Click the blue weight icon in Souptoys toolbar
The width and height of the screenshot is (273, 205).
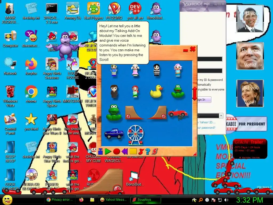point(101,152)
